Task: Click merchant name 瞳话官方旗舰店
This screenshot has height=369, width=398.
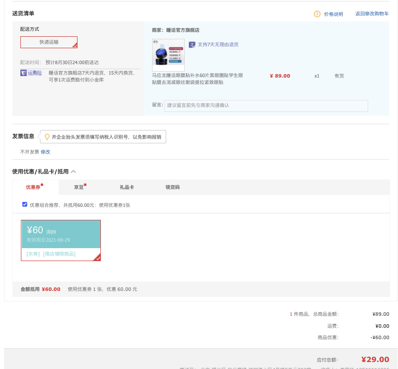Action: click(x=183, y=30)
